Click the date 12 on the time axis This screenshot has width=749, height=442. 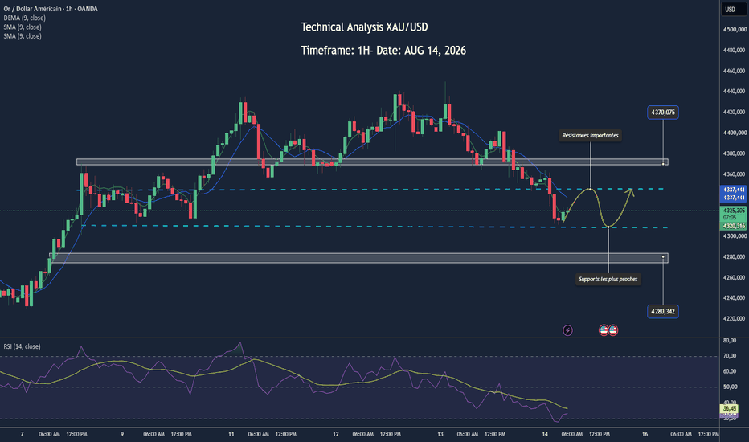point(336,434)
